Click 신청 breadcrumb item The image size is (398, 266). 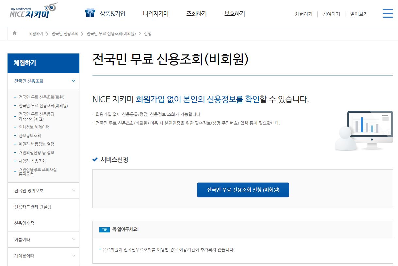(147, 34)
